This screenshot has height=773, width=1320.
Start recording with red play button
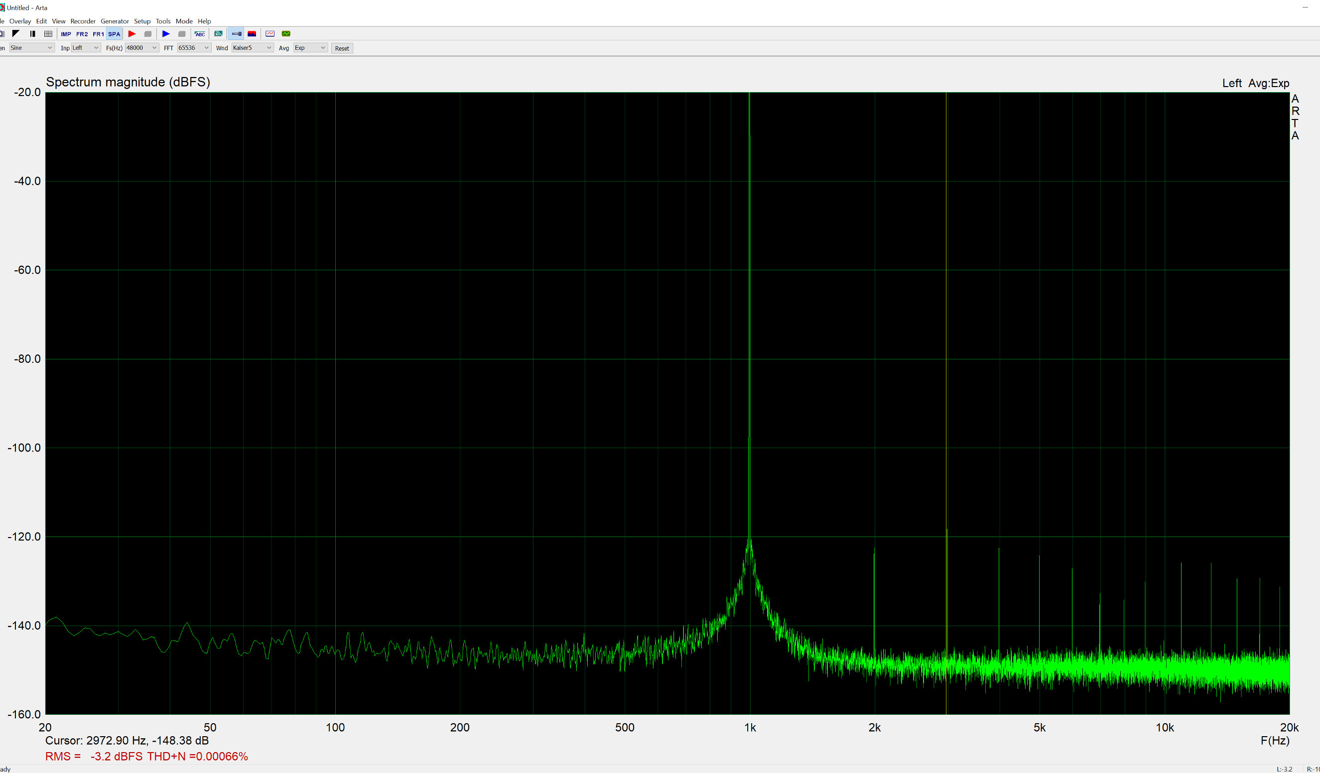coord(132,34)
